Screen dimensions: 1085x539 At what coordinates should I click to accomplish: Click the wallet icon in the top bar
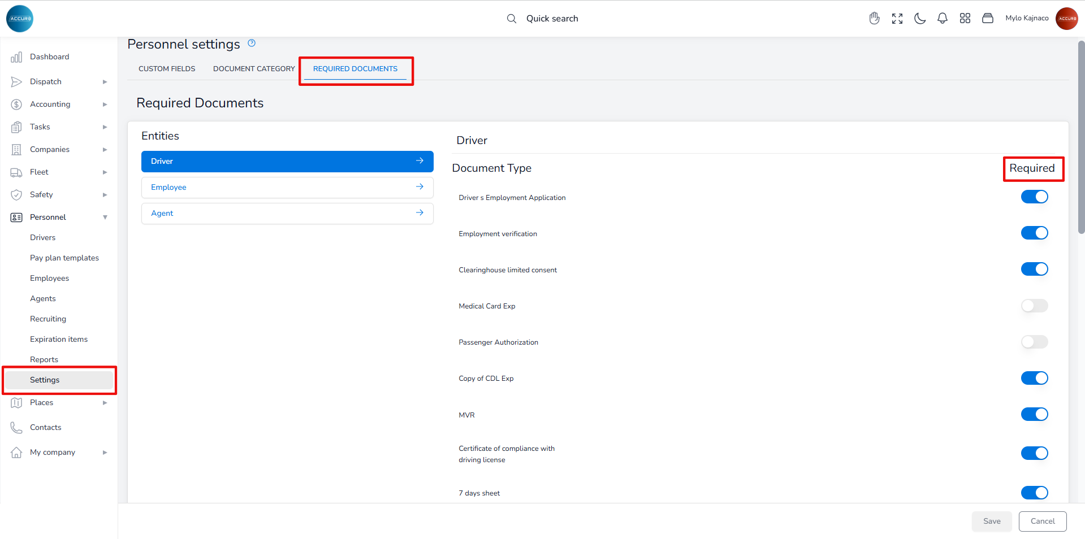click(x=988, y=19)
